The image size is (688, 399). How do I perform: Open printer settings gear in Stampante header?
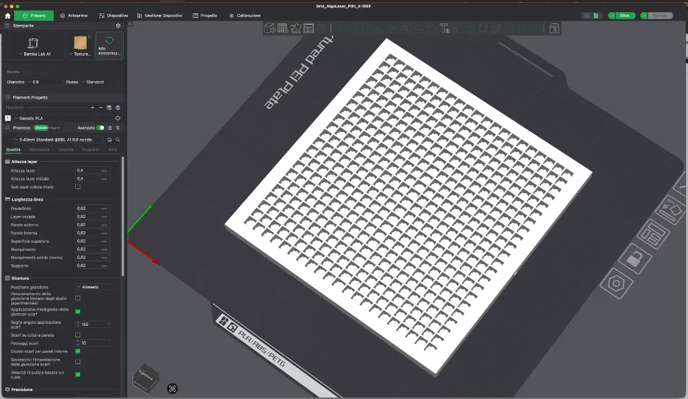click(118, 25)
